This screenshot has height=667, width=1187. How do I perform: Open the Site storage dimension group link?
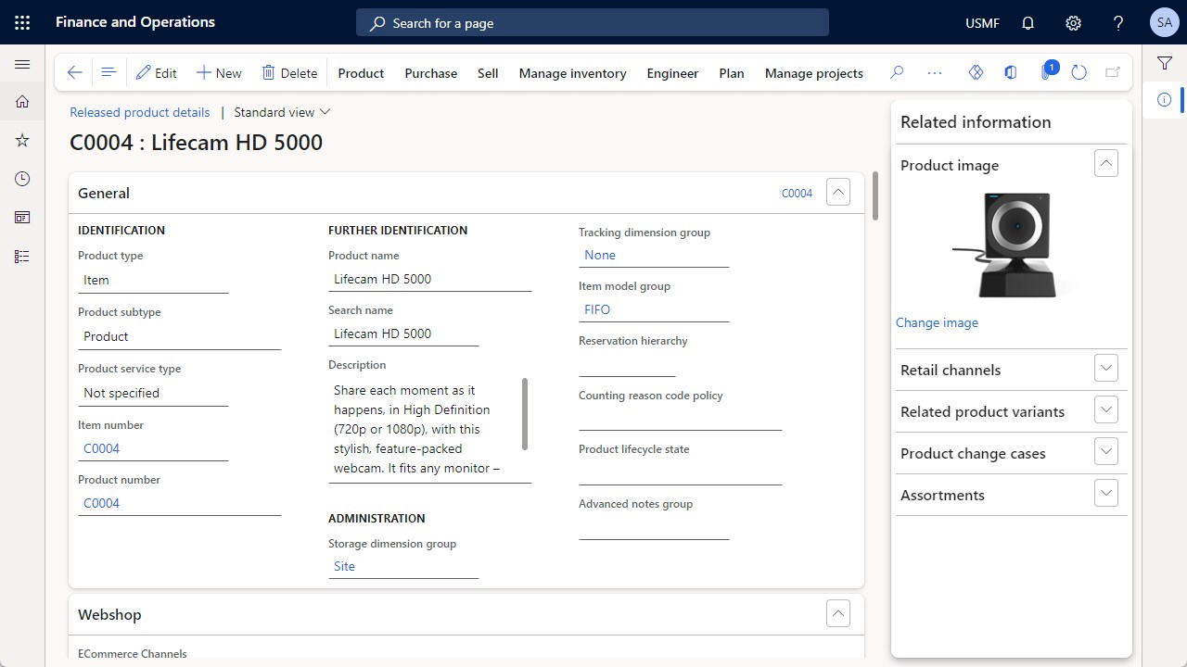pyautogui.click(x=344, y=566)
